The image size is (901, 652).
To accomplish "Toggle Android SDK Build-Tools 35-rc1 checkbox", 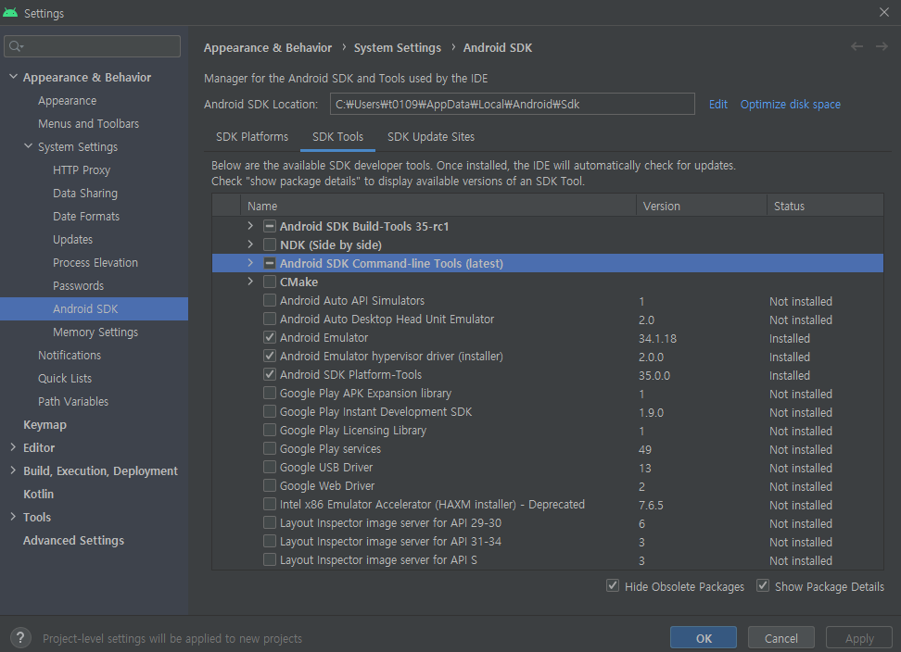I will coord(270,226).
